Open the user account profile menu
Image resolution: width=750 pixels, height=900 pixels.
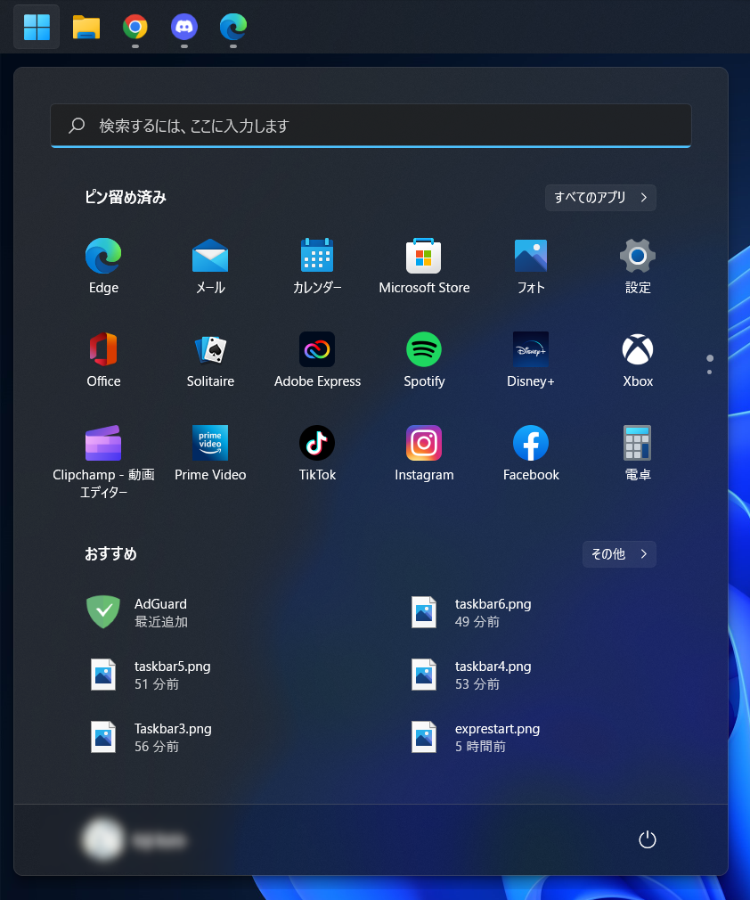135,839
